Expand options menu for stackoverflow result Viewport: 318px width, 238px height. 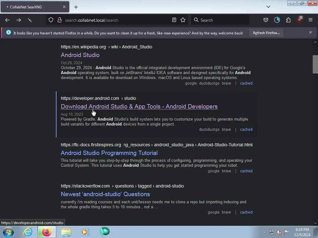(x=235, y=213)
